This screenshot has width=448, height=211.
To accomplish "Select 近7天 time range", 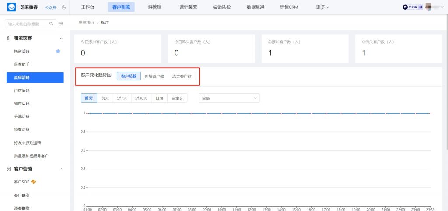I will 122,98.
